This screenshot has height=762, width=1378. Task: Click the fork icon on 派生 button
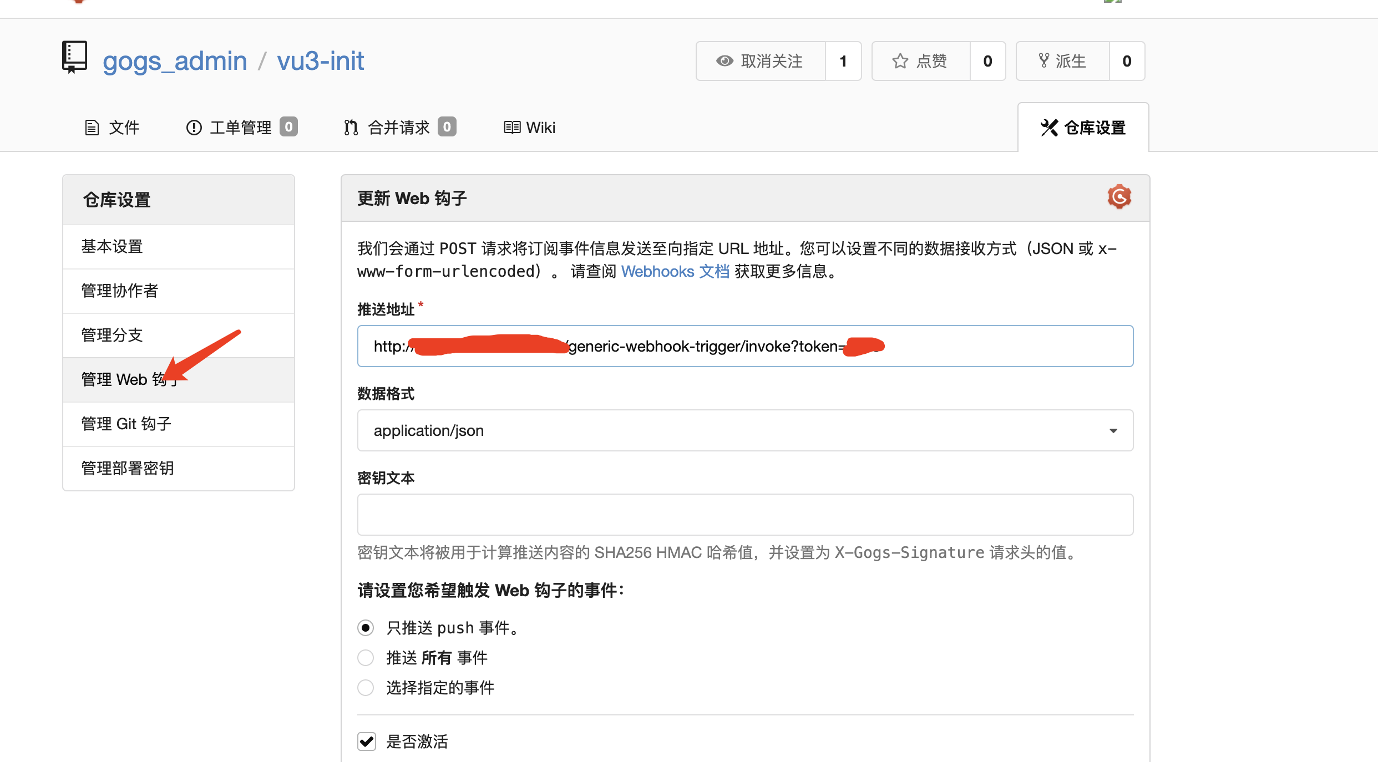point(1043,61)
